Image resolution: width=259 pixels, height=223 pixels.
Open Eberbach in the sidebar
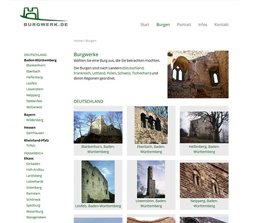pos(33,72)
